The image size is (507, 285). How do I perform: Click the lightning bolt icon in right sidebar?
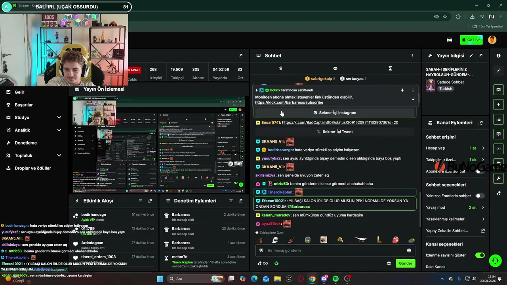tap(498, 104)
